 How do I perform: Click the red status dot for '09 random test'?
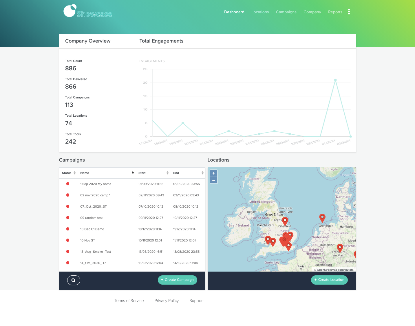click(68, 218)
